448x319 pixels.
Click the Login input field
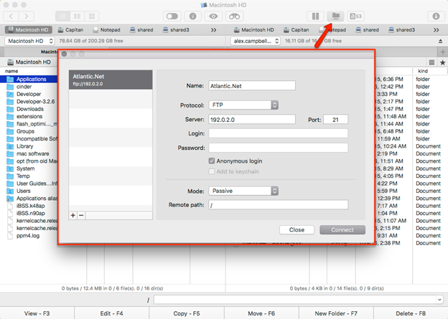[x=279, y=133]
